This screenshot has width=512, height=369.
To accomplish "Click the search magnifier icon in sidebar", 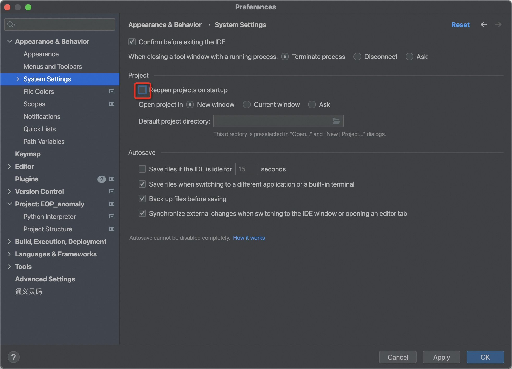I will [x=11, y=24].
